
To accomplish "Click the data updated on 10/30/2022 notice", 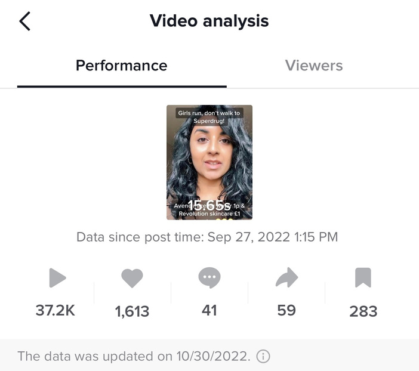I will 134,357.
